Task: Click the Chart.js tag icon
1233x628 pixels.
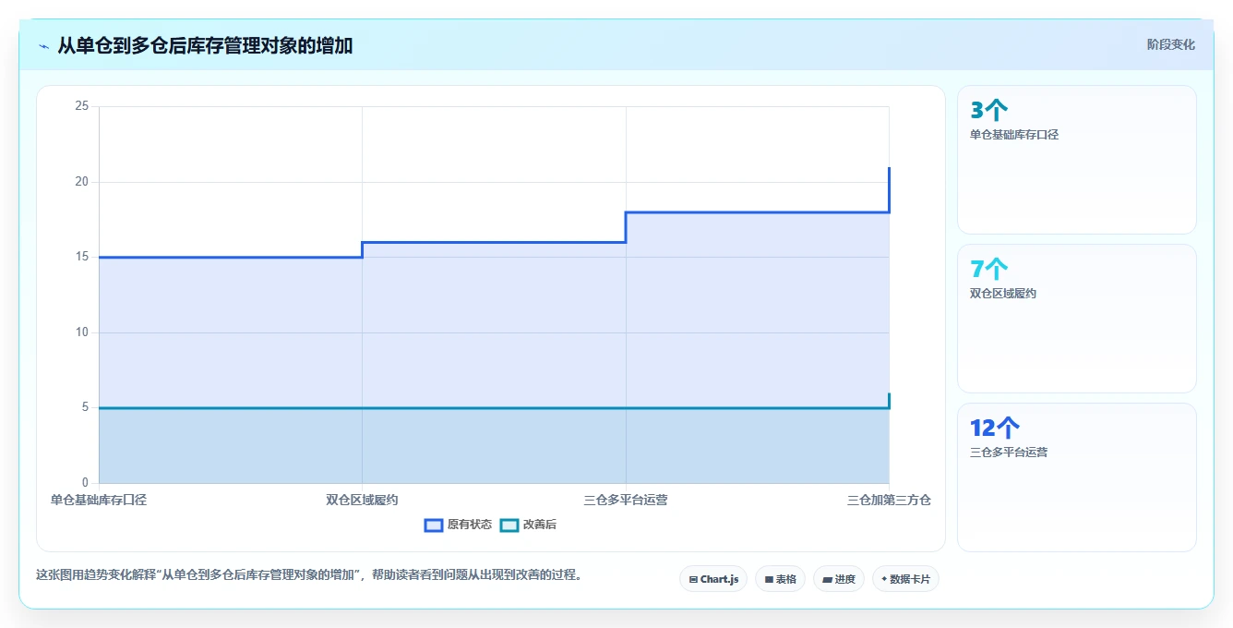Action: click(693, 580)
